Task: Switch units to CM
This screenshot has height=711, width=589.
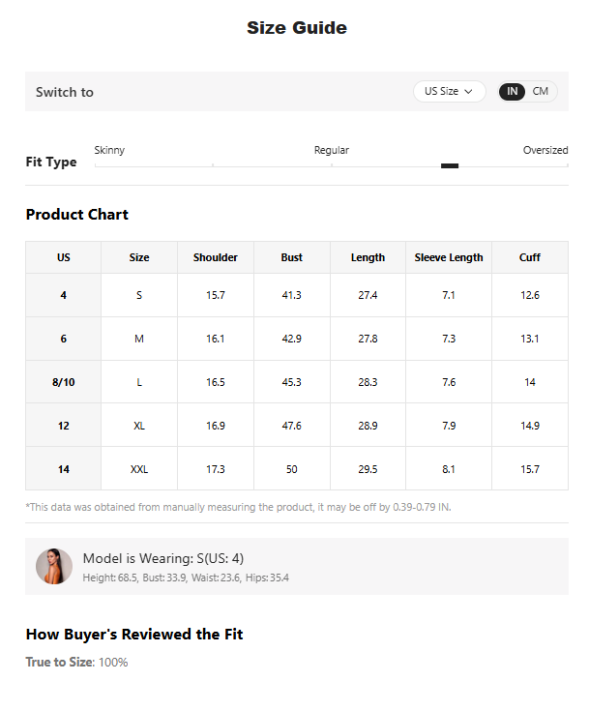Action: coord(540,91)
